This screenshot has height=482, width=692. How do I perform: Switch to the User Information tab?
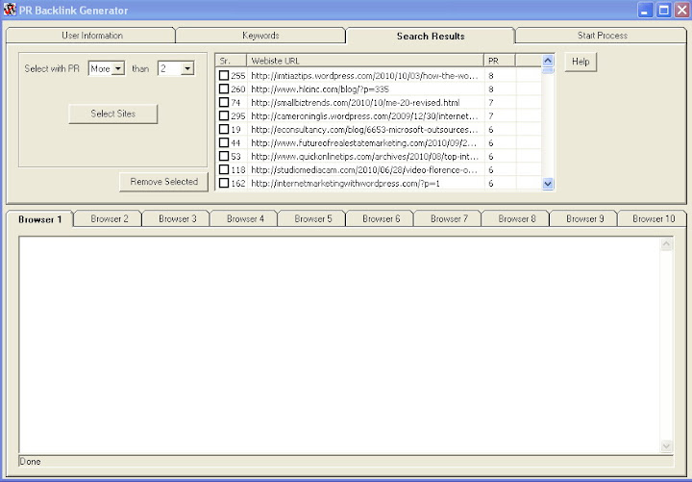tap(92, 36)
